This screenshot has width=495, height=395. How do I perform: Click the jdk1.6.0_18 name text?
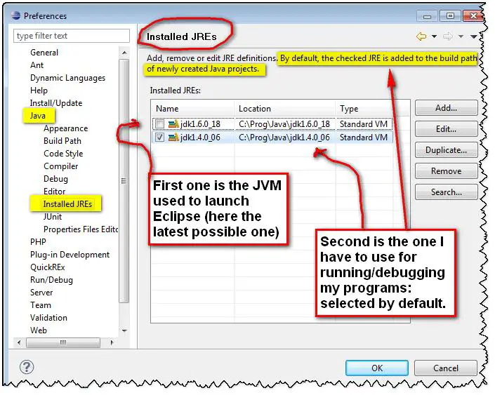200,124
